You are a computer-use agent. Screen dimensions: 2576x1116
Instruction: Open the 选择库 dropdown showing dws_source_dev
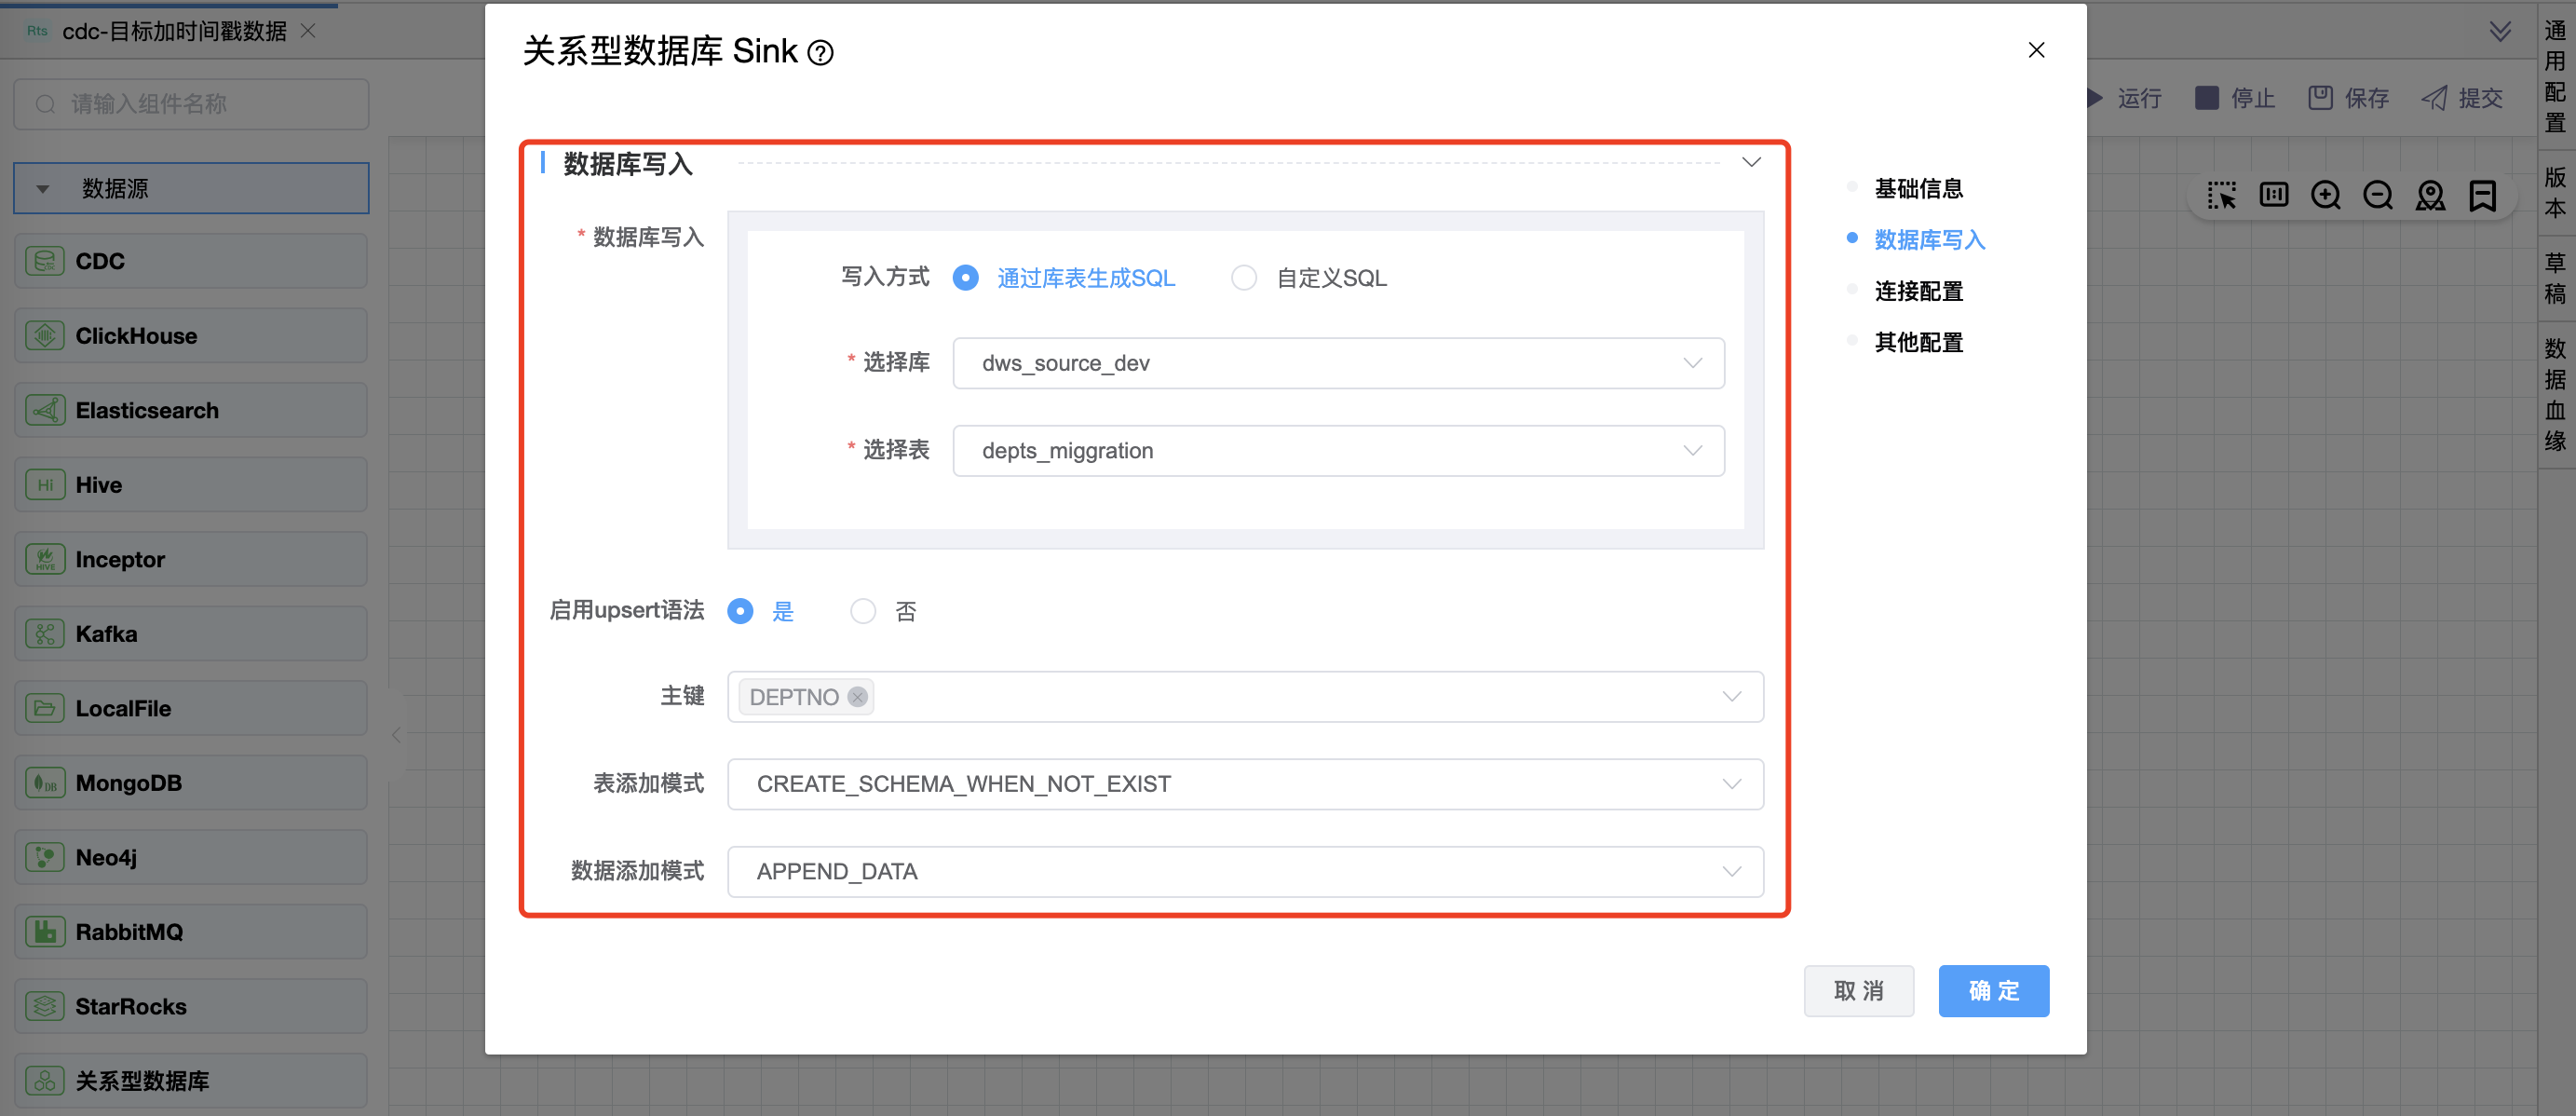pos(1337,363)
